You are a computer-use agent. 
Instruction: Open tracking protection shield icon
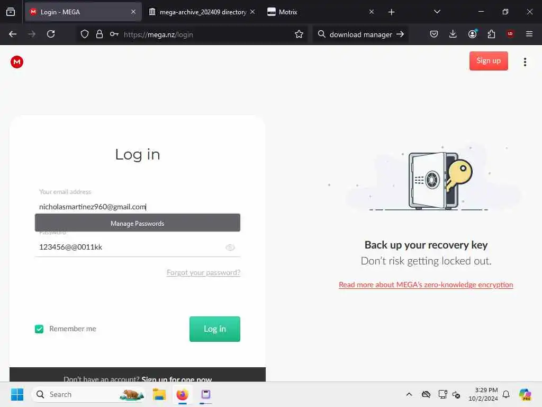[x=85, y=34]
